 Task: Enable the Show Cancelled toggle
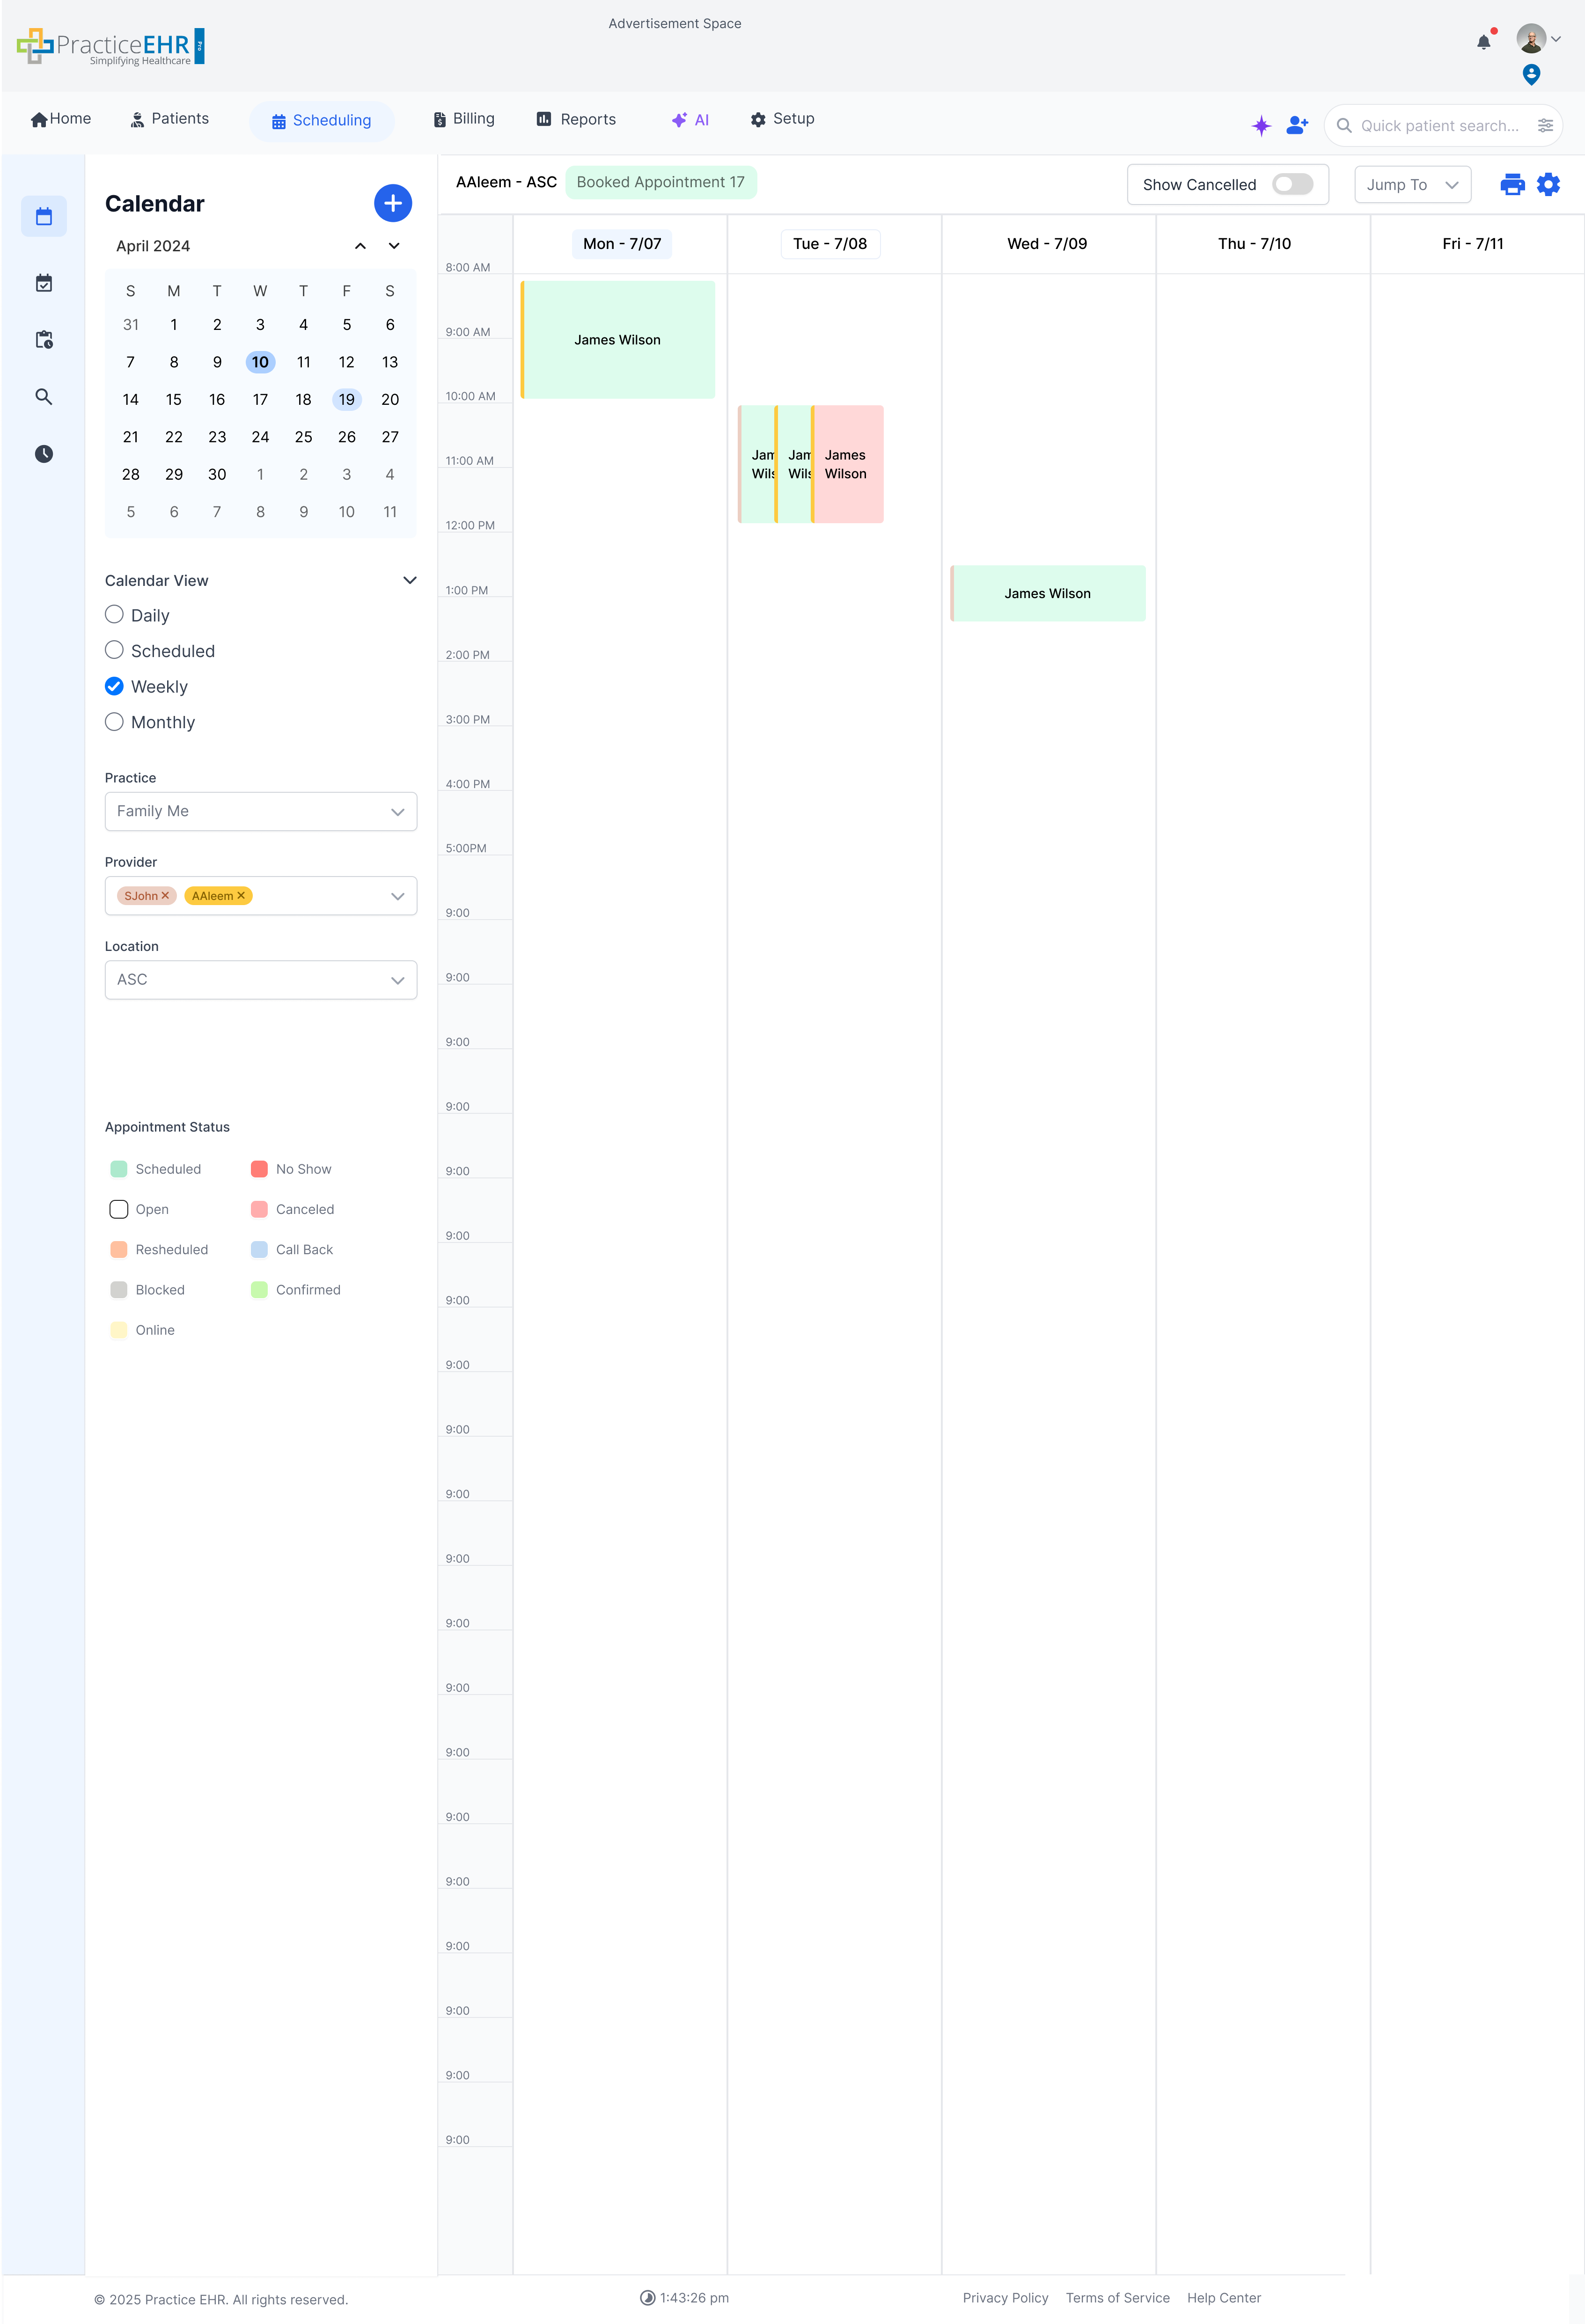[1294, 184]
